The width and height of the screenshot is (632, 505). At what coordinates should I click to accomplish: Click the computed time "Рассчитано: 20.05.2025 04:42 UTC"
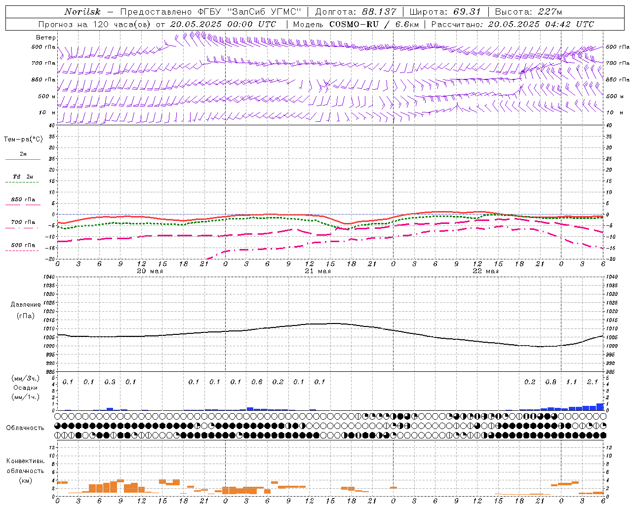pos(513,24)
